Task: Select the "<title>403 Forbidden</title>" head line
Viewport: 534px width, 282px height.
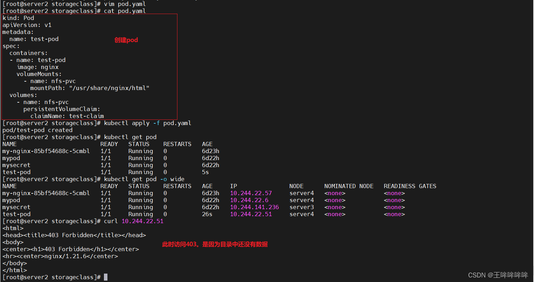Action: [74, 235]
